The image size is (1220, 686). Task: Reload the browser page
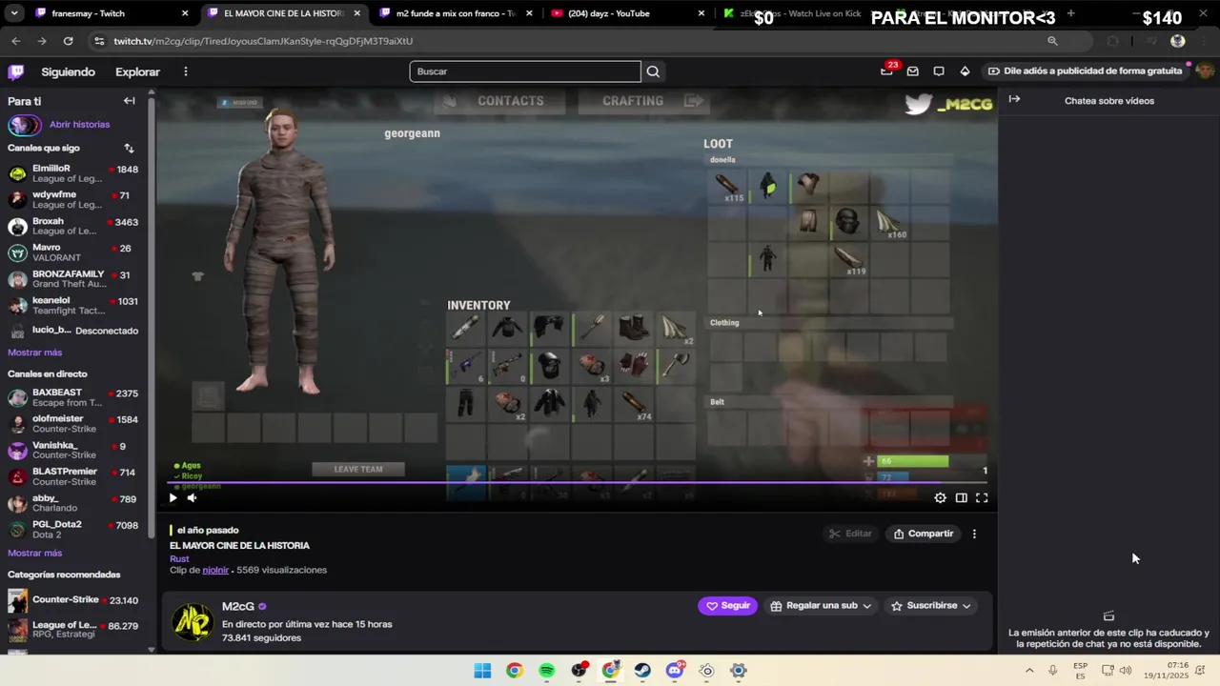coord(68,41)
